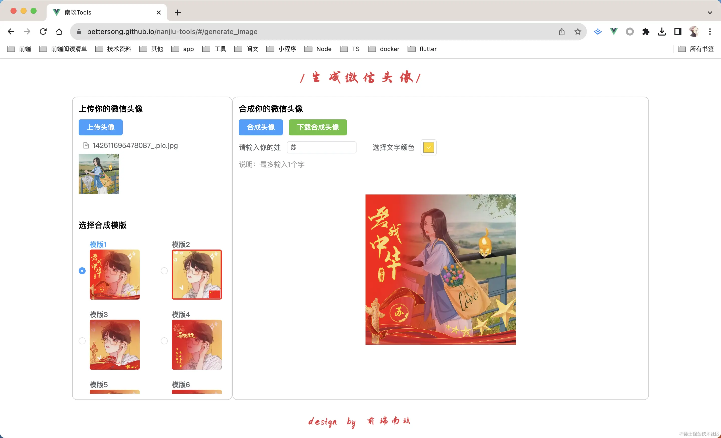Click the browser forward arrow
The image size is (721, 438).
pyautogui.click(x=27, y=32)
